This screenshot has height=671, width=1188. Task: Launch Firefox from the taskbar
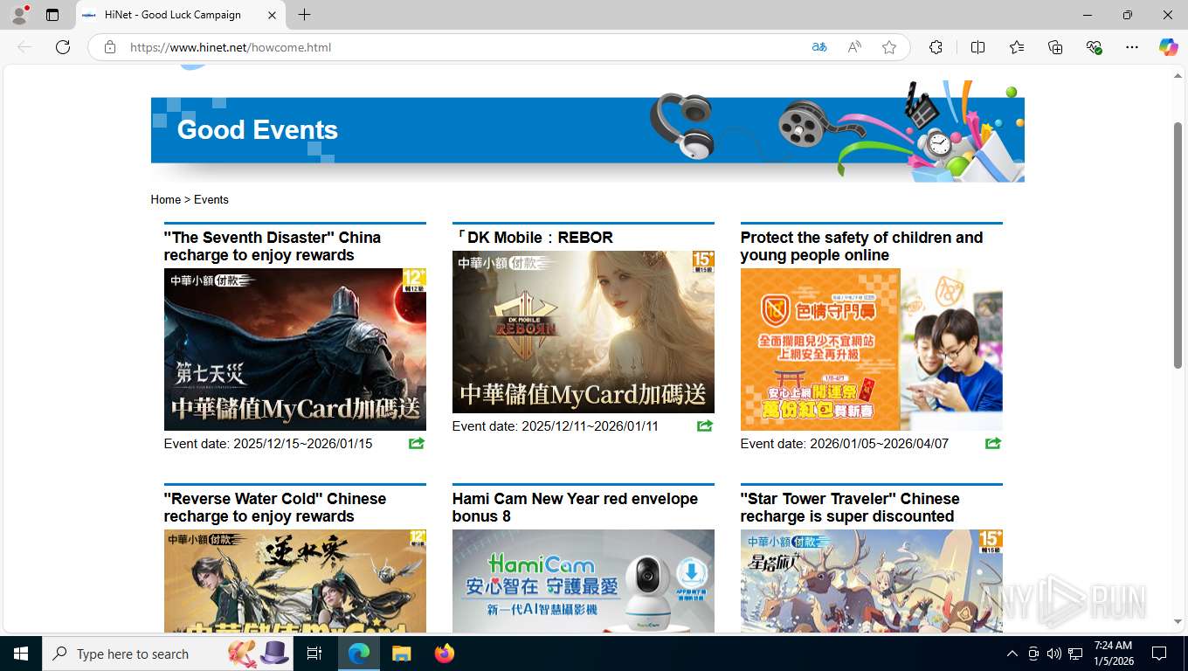(x=444, y=654)
